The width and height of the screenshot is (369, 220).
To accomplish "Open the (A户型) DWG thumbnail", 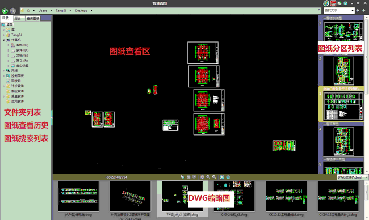I will coord(78,196).
